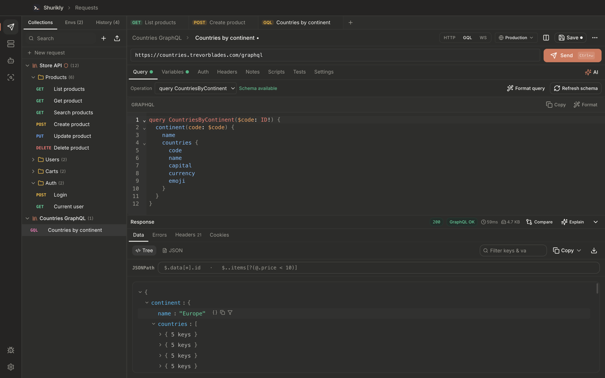This screenshot has height=378, width=605.
Task: Open the Production environment dropdown
Action: (x=516, y=38)
